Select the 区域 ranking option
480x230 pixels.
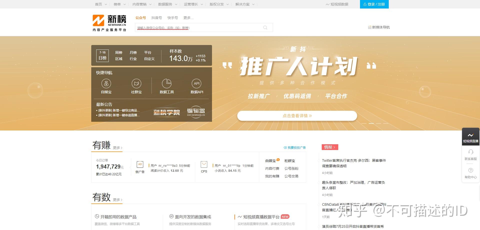119,59
